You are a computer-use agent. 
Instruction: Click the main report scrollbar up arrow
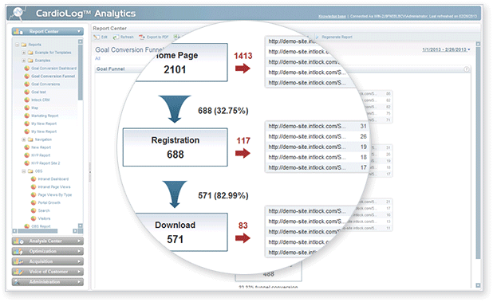(x=478, y=45)
